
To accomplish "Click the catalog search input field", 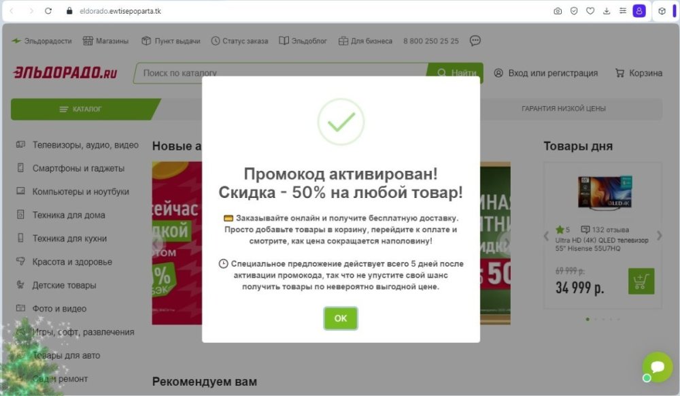I will [x=281, y=73].
